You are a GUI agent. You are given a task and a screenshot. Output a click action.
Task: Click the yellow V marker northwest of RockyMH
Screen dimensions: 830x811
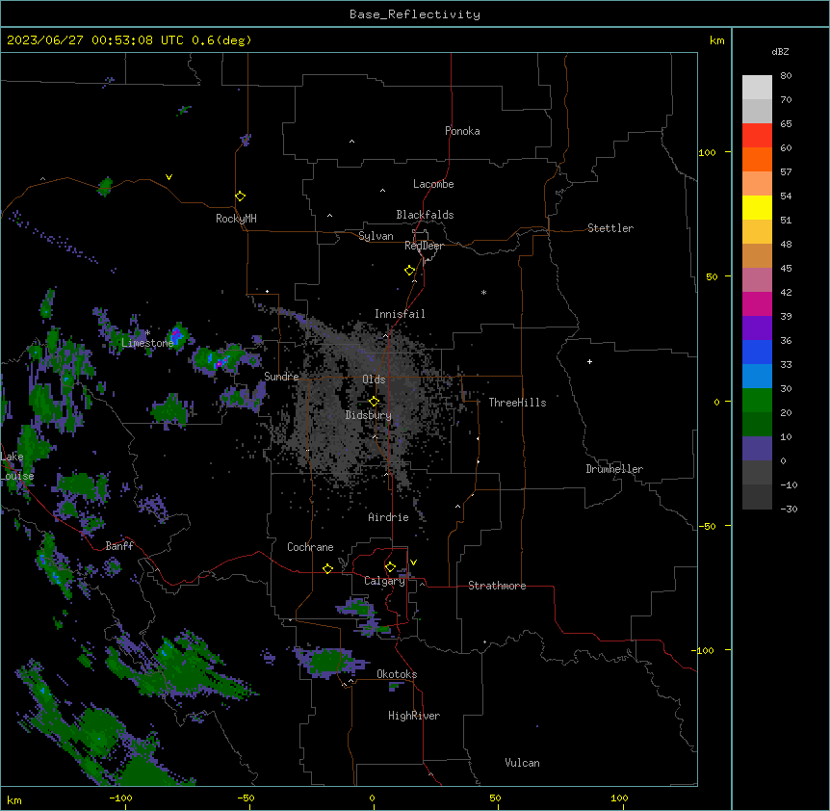(169, 177)
